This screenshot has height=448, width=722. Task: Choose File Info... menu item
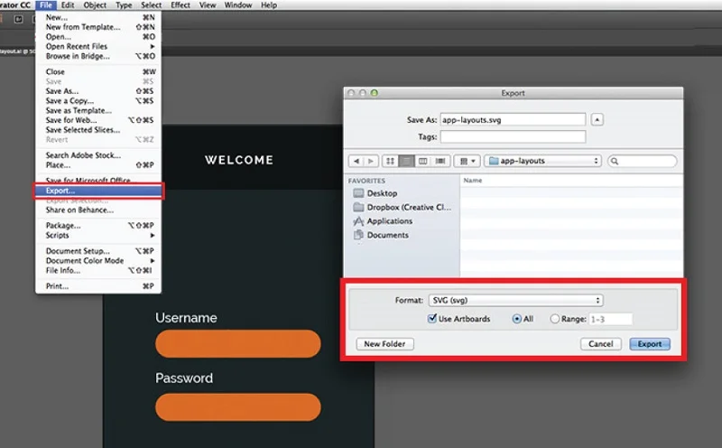[x=98, y=271]
